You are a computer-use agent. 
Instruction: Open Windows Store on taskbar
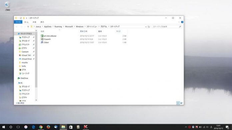[x=71, y=127]
